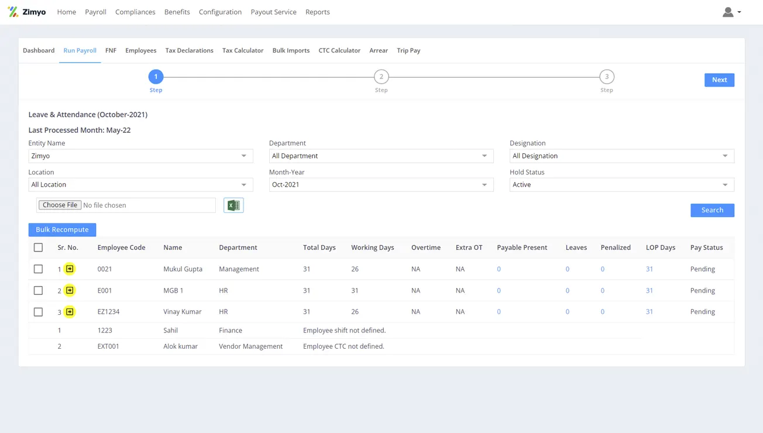The width and height of the screenshot is (763, 433).
Task: Toggle the select-all checkbox in table header
Action: (x=38, y=247)
